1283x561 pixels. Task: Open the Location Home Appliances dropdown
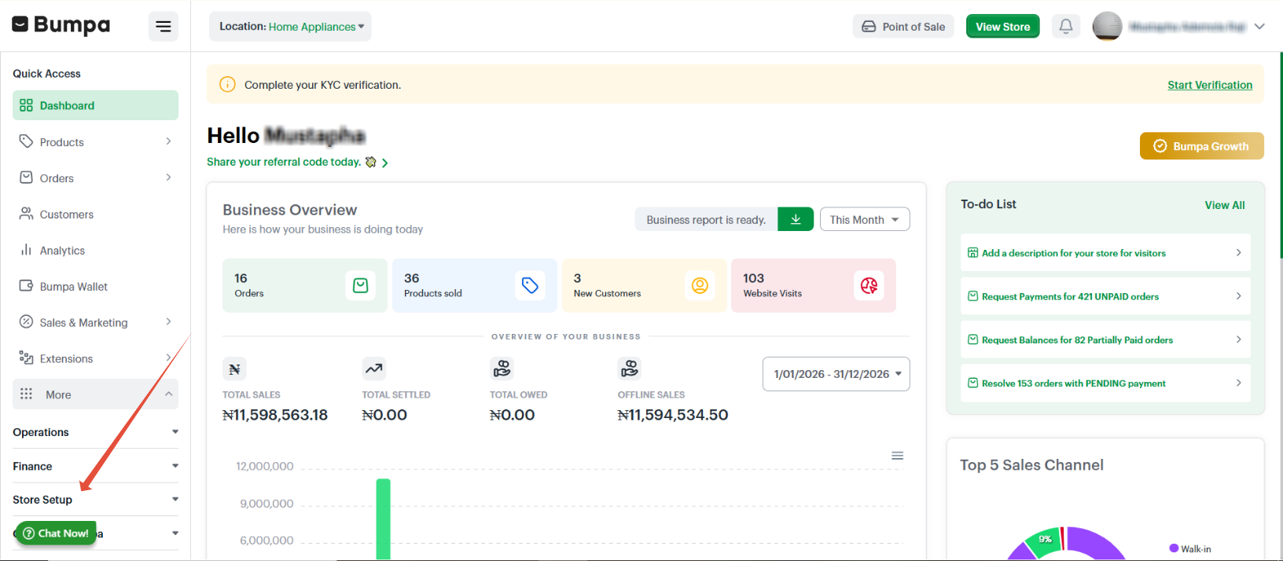290,27
